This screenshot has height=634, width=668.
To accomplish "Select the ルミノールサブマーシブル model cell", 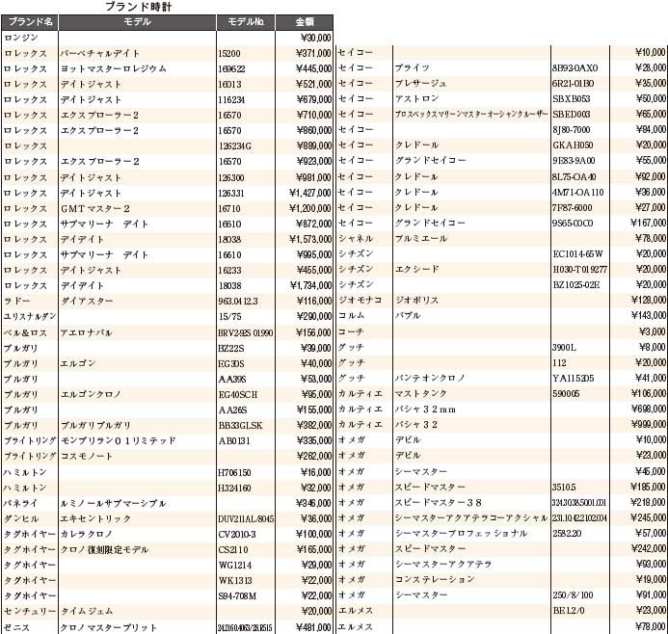I will 113,503.
